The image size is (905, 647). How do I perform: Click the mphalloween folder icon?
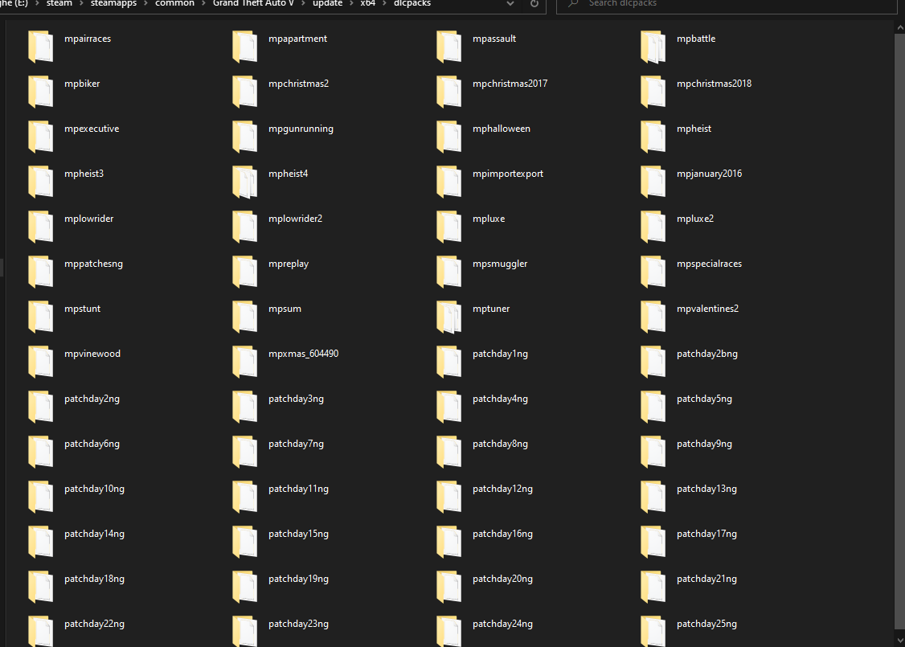pos(449,136)
